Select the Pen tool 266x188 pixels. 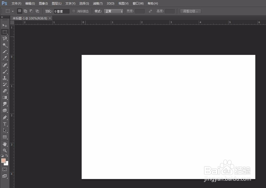(x=5, y=117)
